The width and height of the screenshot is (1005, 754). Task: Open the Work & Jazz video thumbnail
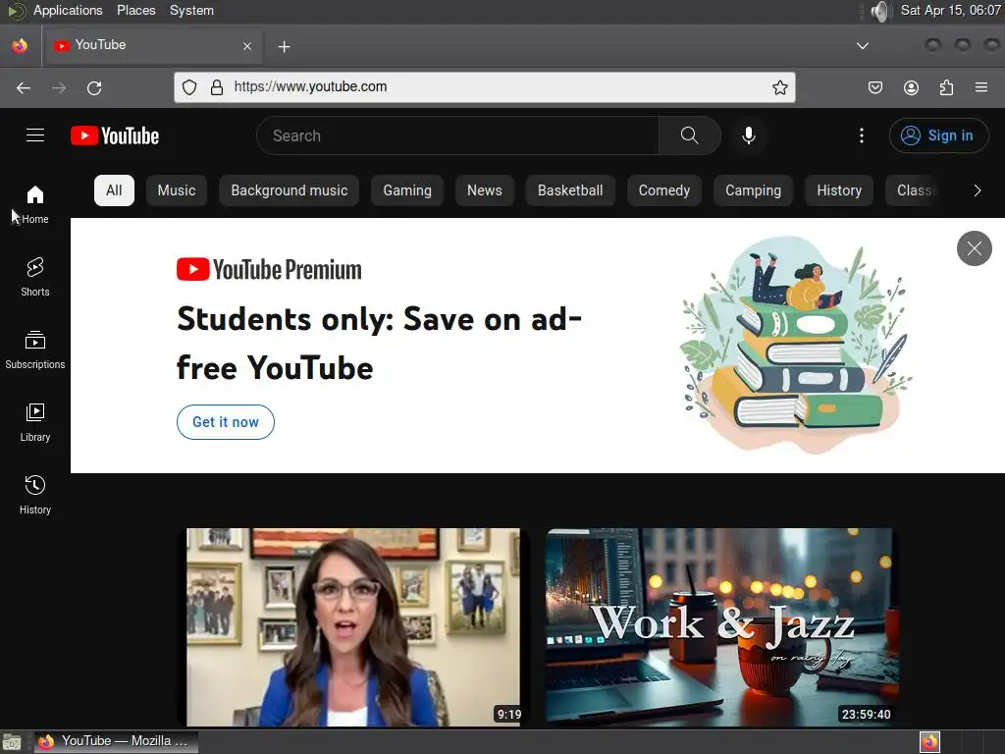pyautogui.click(x=721, y=627)
